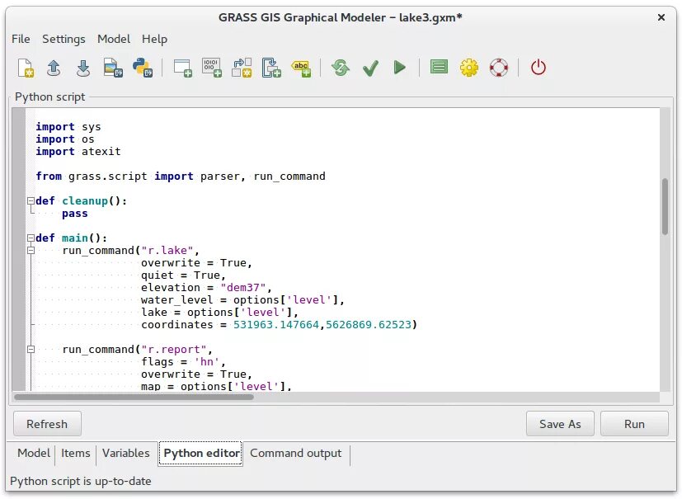Add a data item to the model
The height and width of the screenshot is (499, 682).
click(x=212, y=68)
